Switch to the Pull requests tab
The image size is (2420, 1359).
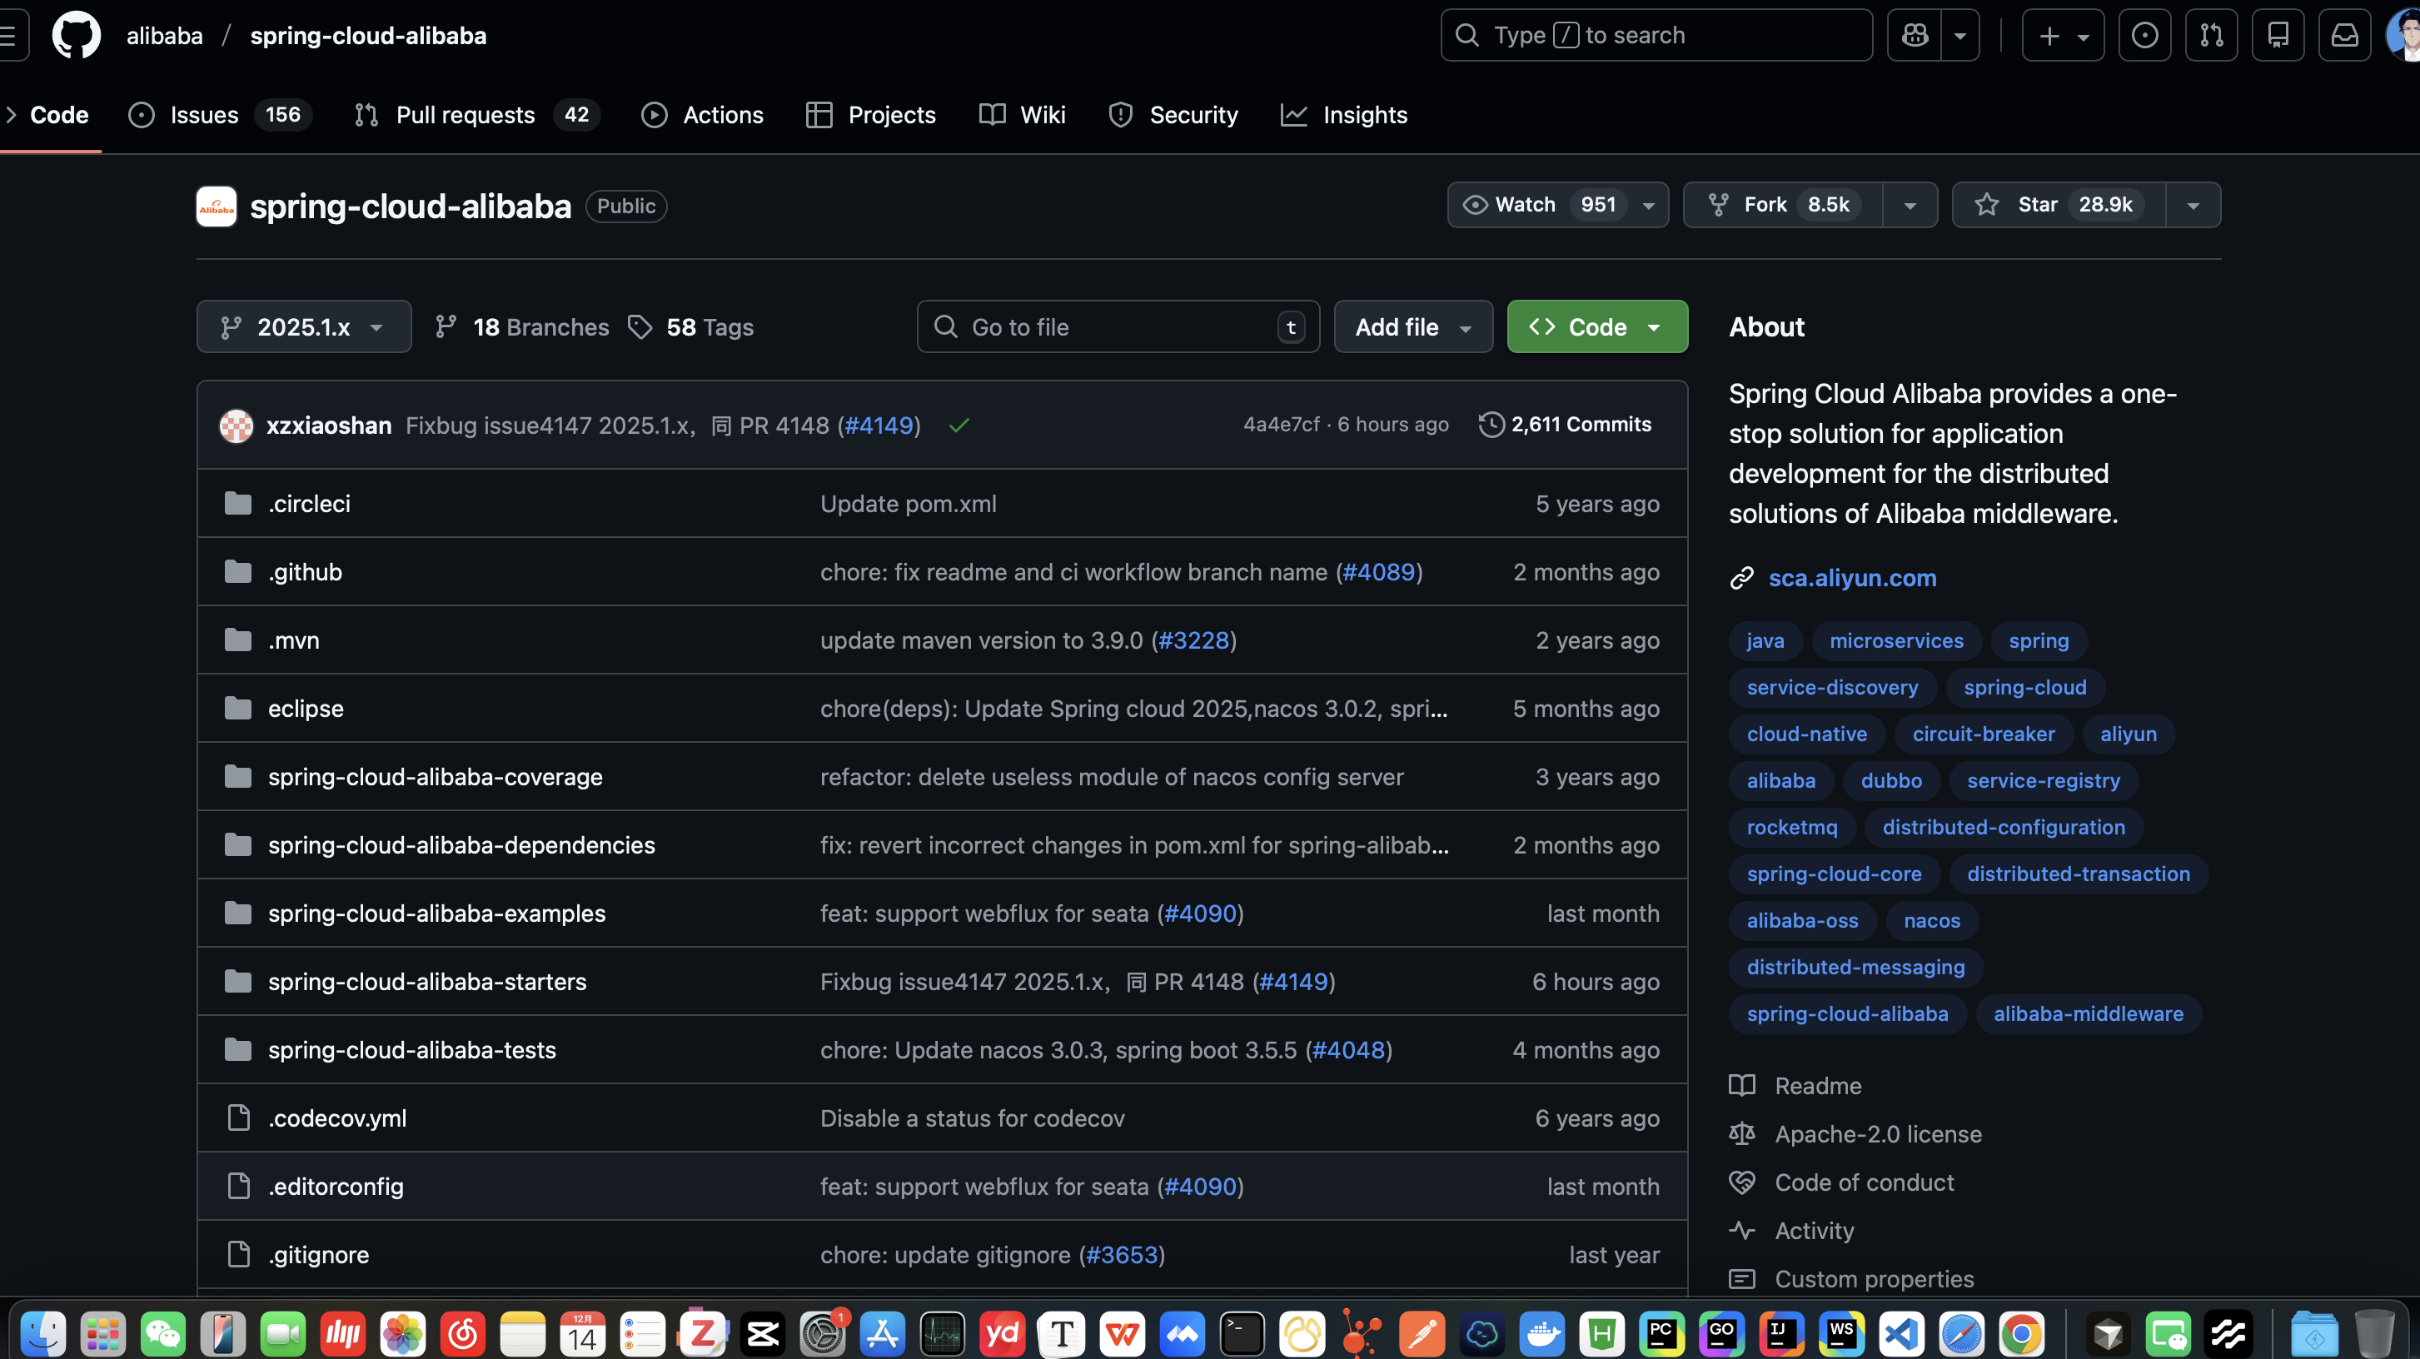(465, 116)
